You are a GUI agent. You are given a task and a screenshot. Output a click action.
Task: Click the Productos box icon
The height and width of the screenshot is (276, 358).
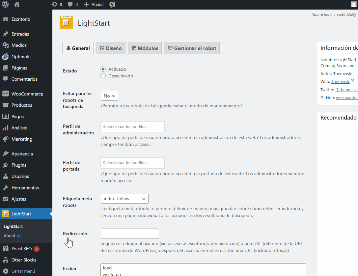click(6, 105)
